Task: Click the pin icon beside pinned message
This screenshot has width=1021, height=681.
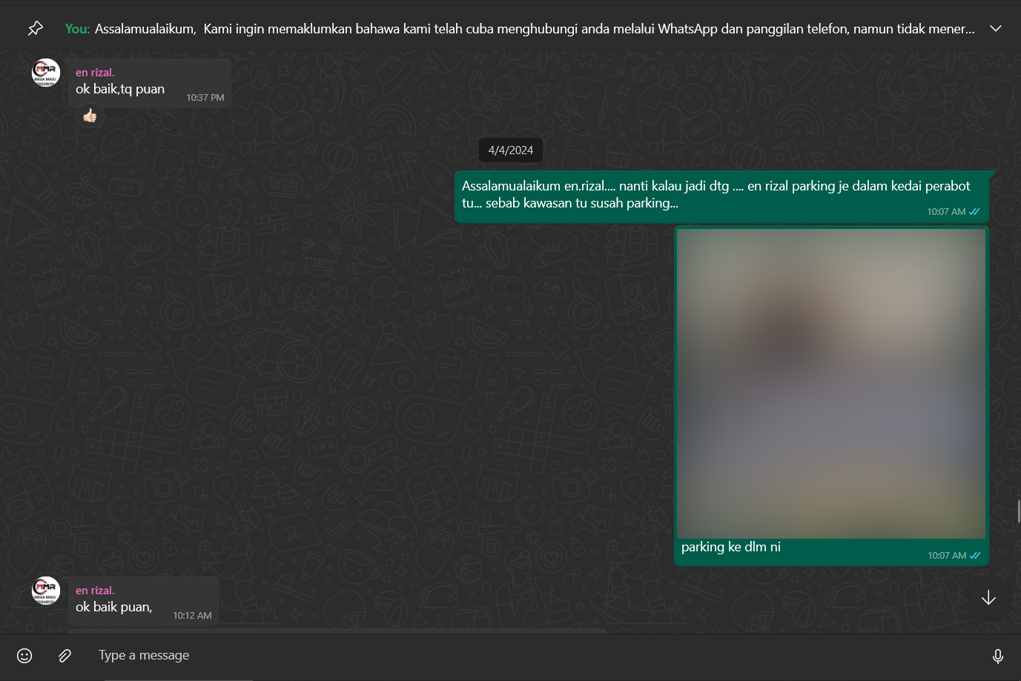Action: tap(35, 29)
